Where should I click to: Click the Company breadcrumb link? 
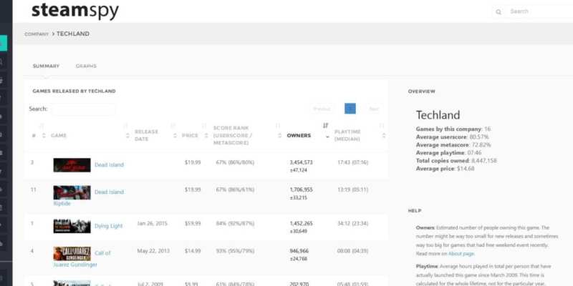(x=37, y=34)
